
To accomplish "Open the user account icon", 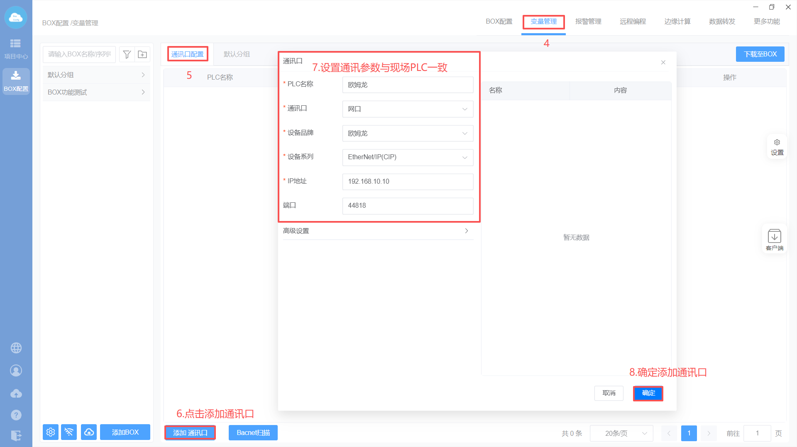I will 16,370.
